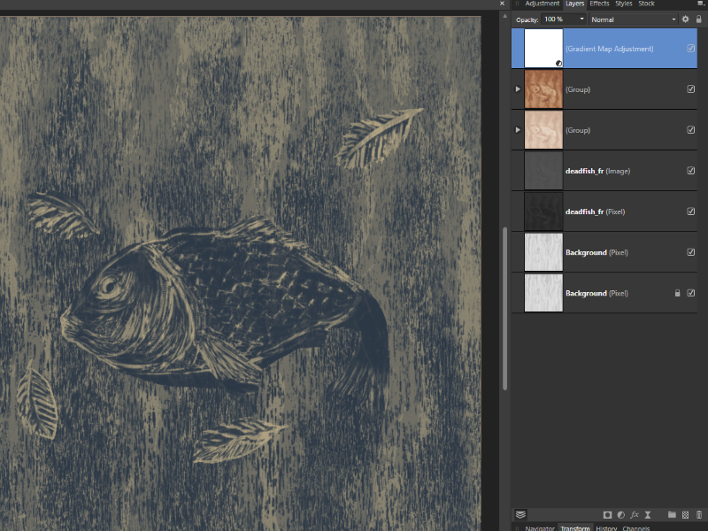
Task: Open the Adjustments half-circle icon
Action: pyautogui.click(x=621, y=515)
